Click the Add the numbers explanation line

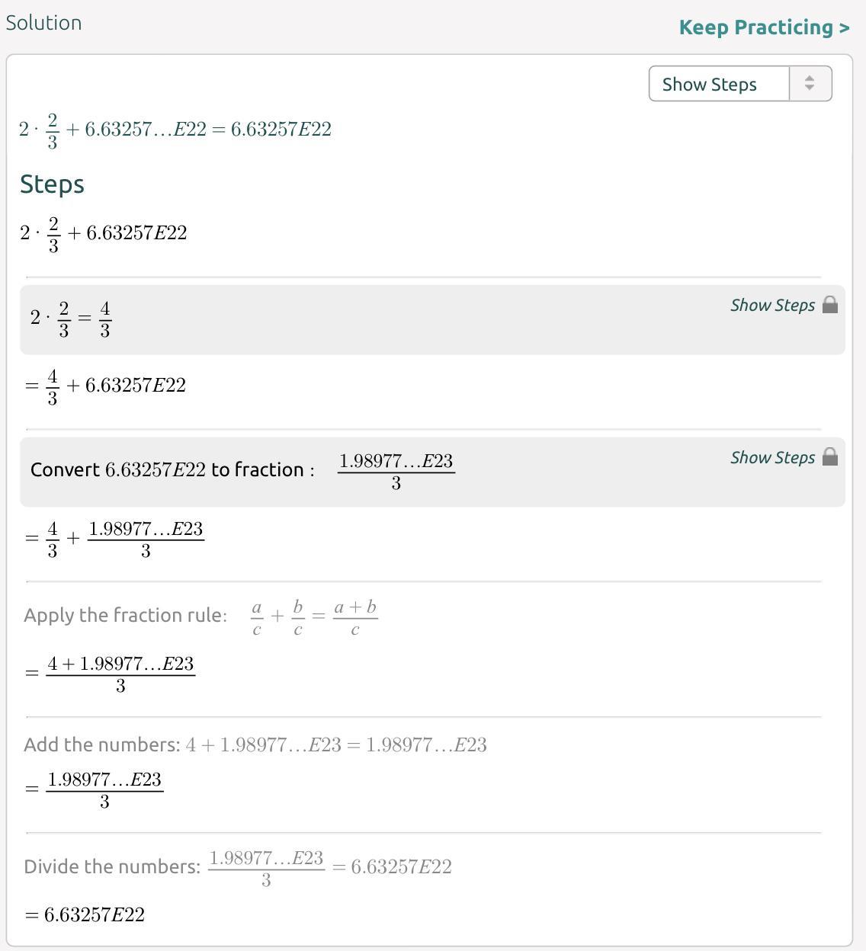(x=255, y=745)
